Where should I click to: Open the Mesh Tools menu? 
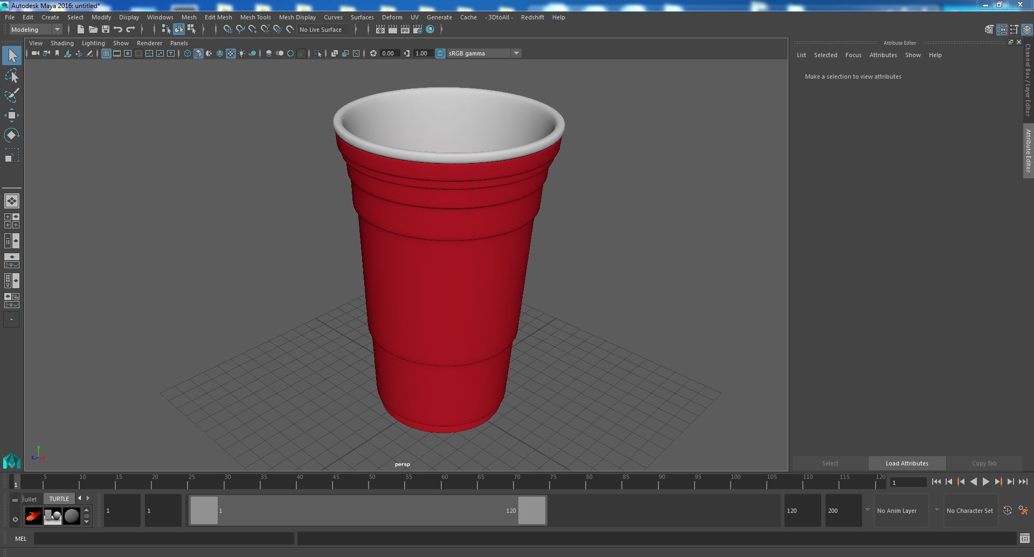click(255, 17)
